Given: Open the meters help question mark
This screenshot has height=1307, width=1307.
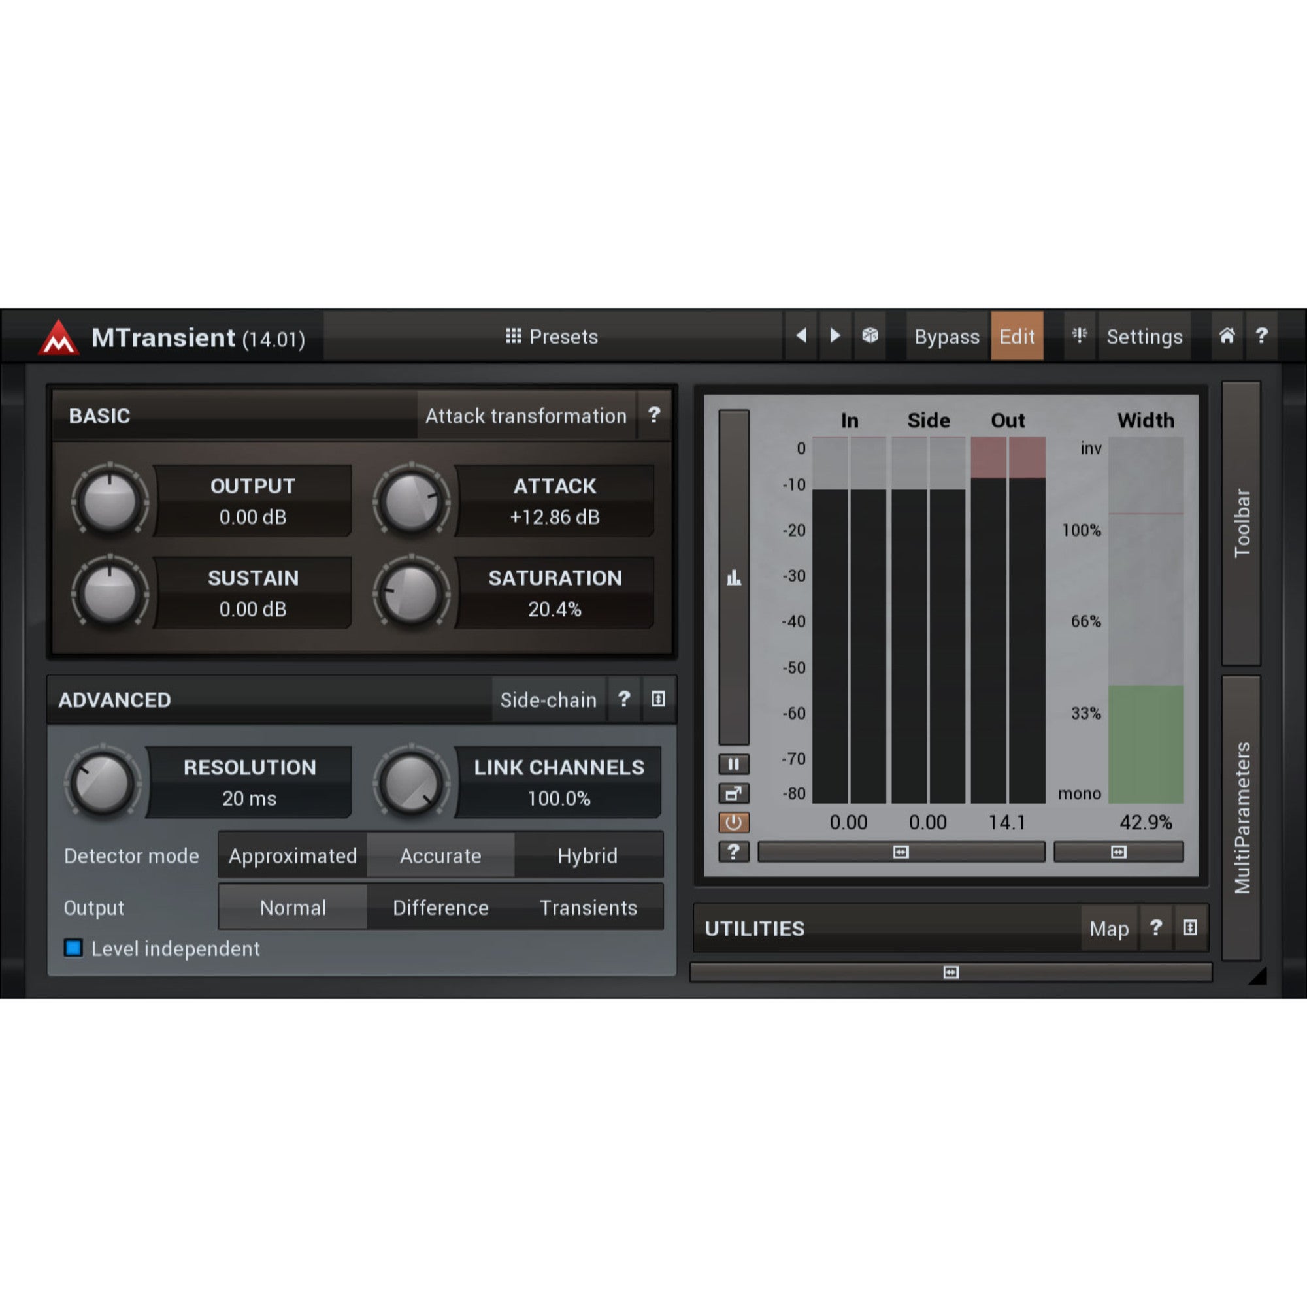Looking at the screenshot, I should click(734, 852).
